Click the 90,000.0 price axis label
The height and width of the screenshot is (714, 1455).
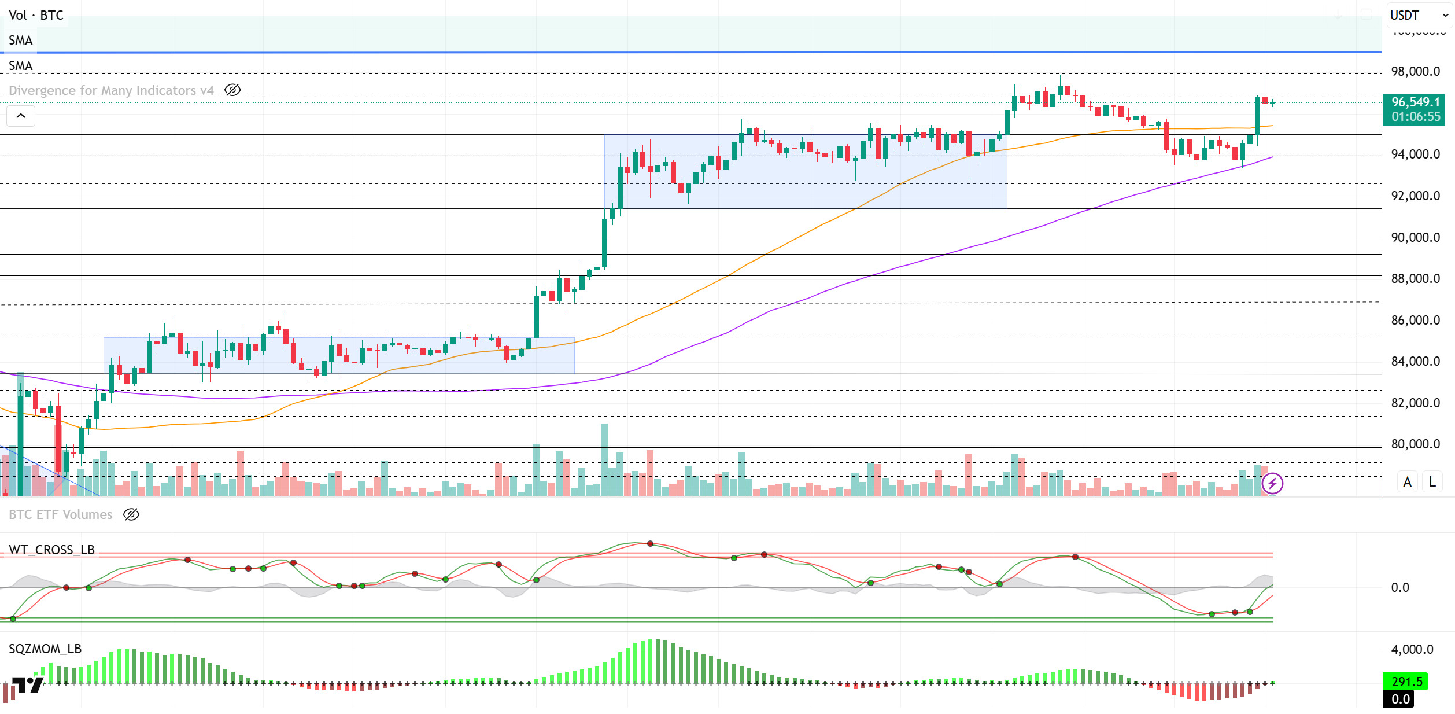1416,238
